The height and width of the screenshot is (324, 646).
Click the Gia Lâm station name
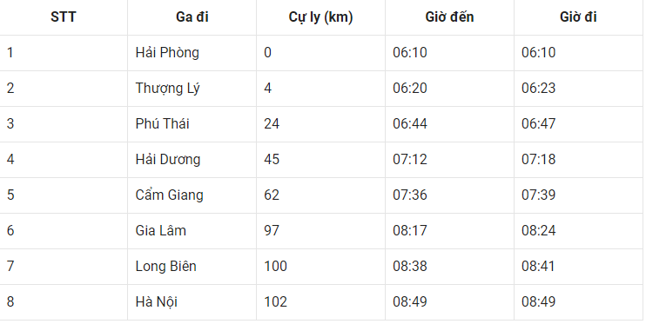pos(161,231)
